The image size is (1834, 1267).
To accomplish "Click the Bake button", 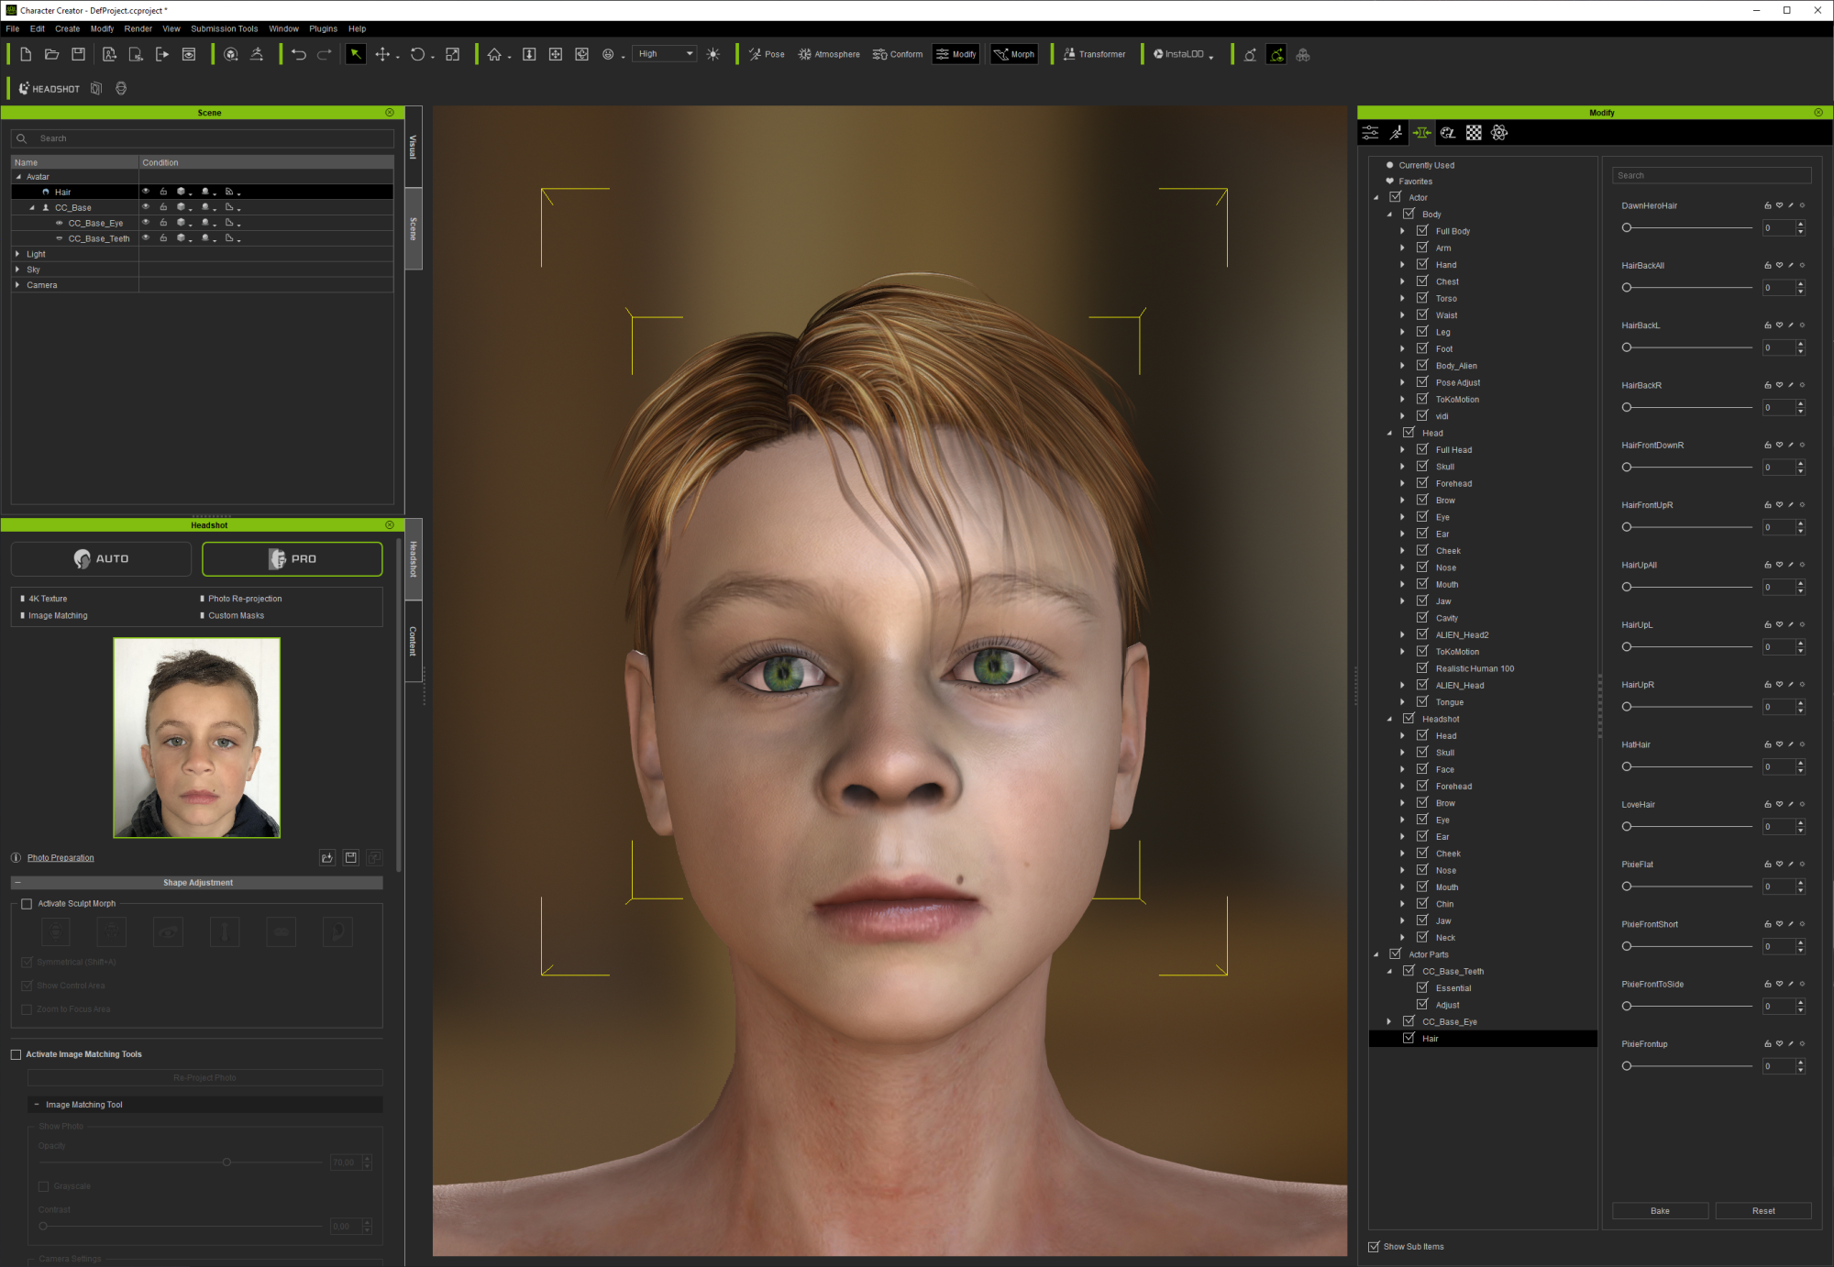I will coord(1660,1211).
